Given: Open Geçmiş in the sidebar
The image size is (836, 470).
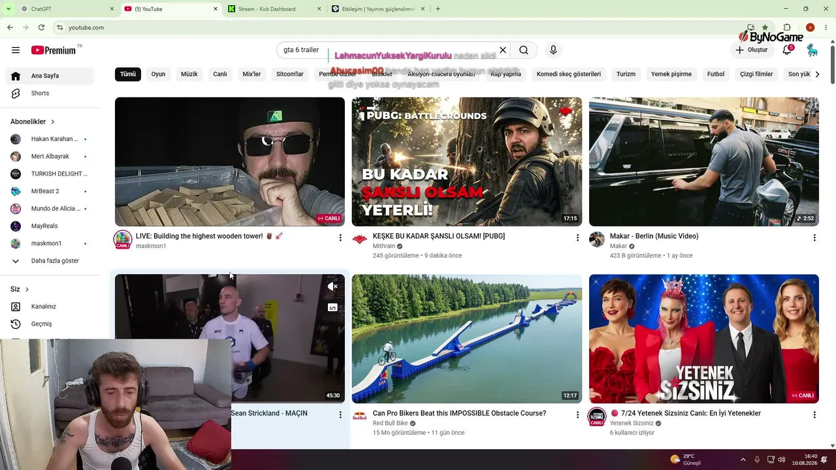Looking at the screenshot, I should 50,324.
